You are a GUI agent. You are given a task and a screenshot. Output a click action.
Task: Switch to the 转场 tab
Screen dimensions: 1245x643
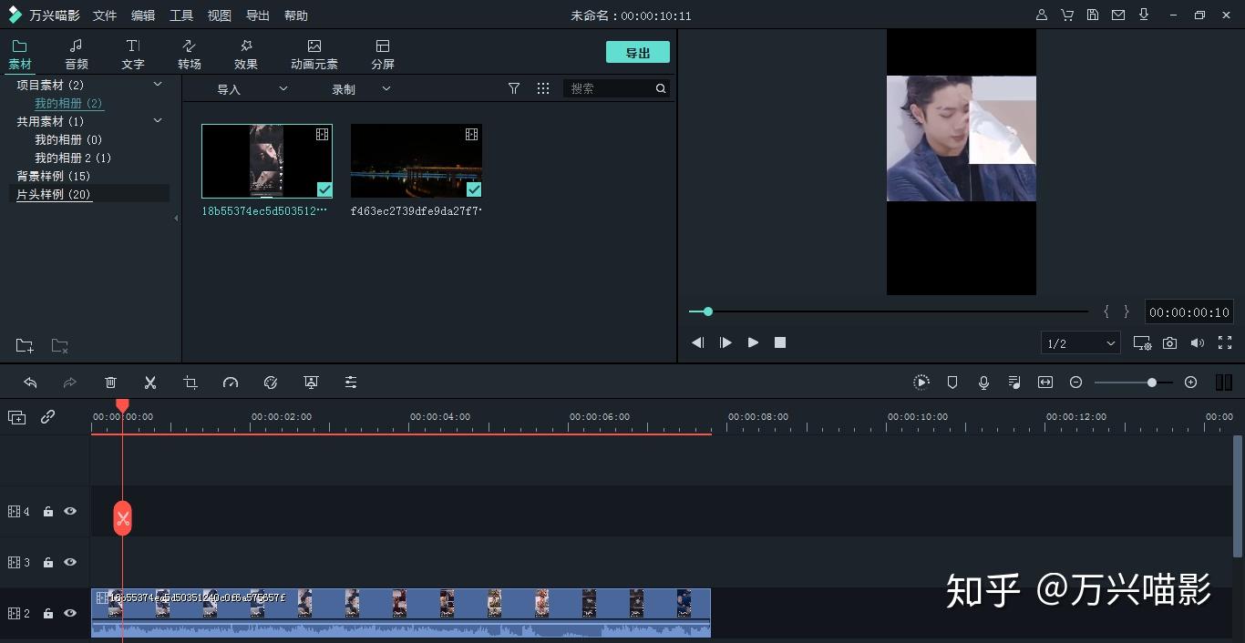click(190, 55)
